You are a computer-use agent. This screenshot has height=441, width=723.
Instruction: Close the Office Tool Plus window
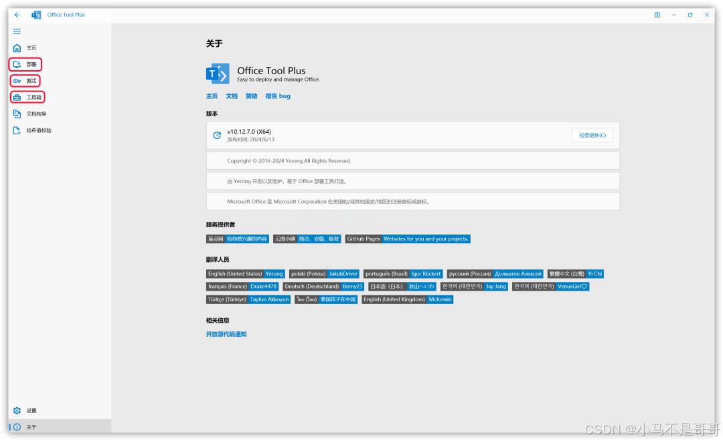pos(707,15)
